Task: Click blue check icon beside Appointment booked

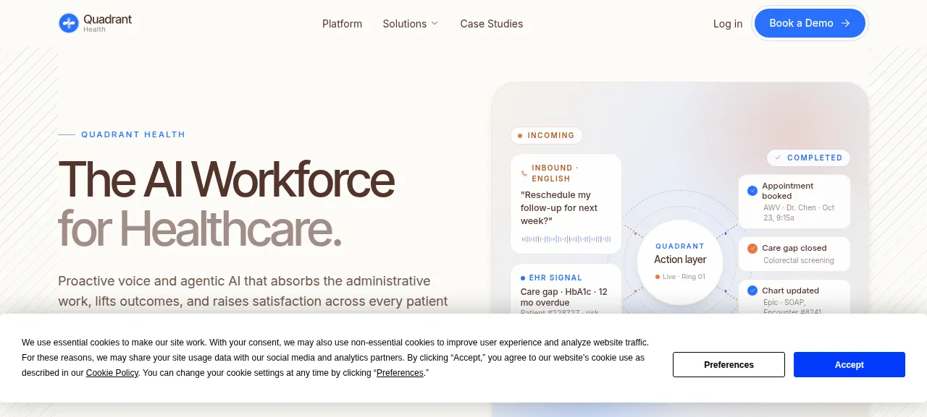Action: tap(752, 191)
